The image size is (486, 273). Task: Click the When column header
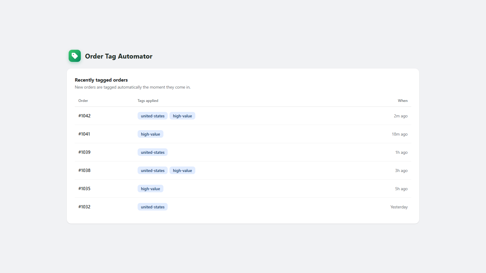coord(403,101)
